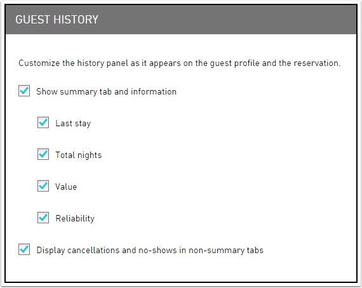362x288 pixels.
Task: Hide guest value via its blue checkmark
Action: tap(43, 186)
